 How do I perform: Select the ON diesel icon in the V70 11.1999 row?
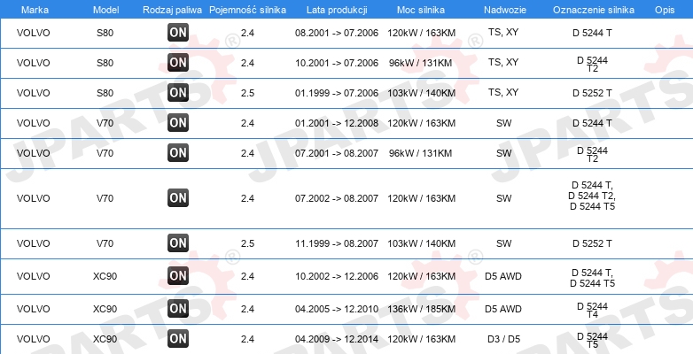click(178, 243)
